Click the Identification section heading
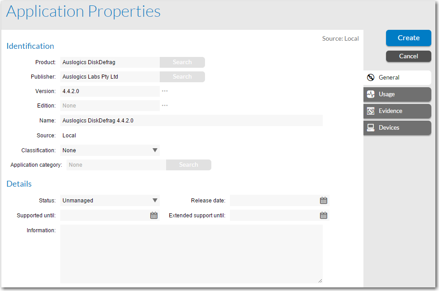Image resolution: width=439 pixels, height=291 pixels. (30, 46)
